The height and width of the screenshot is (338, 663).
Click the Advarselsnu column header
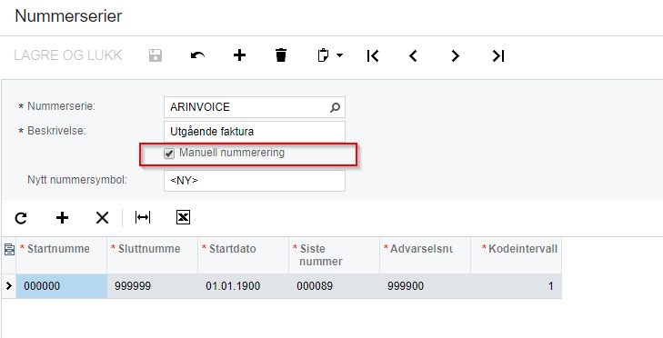tap(425, 255)
